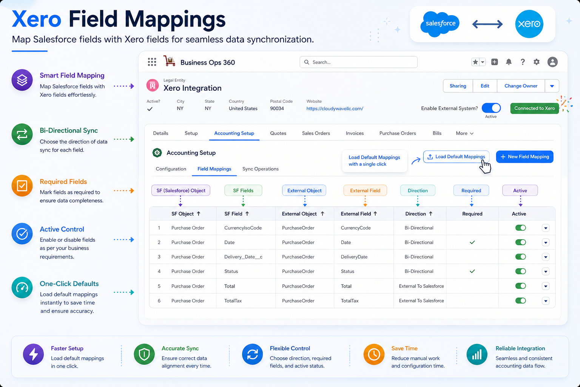Open row actions menu for Status row
Image resolution: width=580 pixels, height=387 pixels.
(x=546, y=271)
